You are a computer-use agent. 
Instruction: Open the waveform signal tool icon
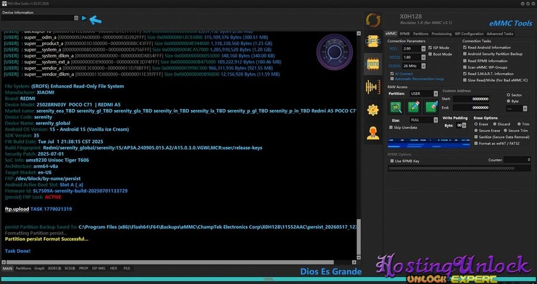[x=373, y=87]
